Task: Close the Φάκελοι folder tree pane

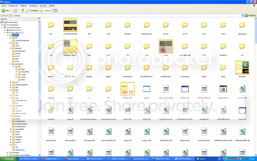Action: tap(39, 19)
